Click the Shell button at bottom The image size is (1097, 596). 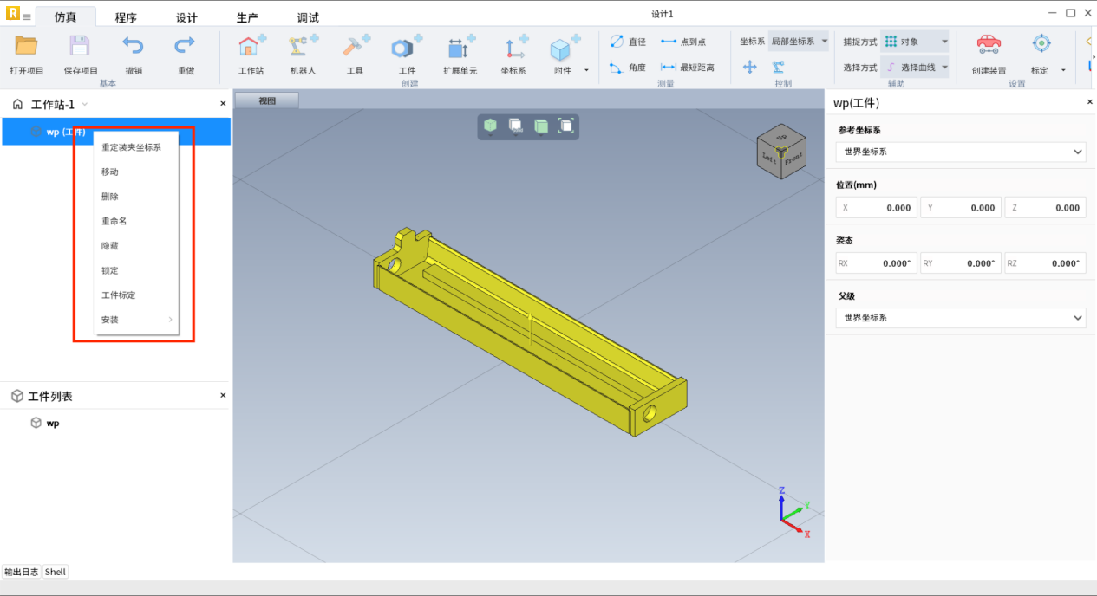(56, 572)
